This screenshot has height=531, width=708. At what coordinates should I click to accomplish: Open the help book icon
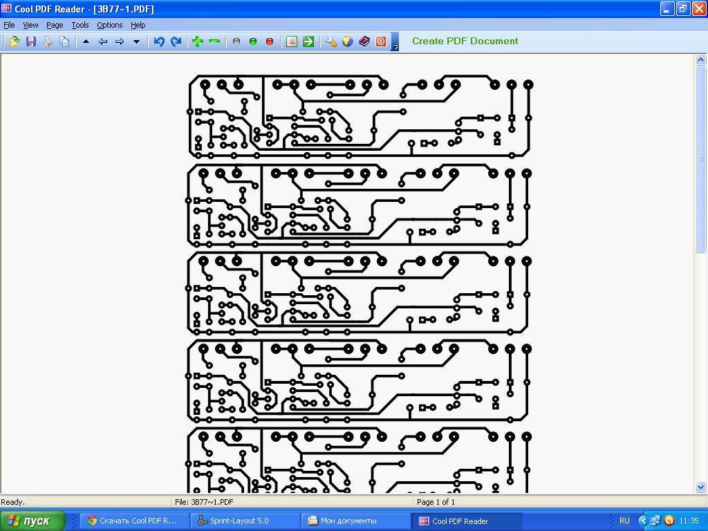364,41
